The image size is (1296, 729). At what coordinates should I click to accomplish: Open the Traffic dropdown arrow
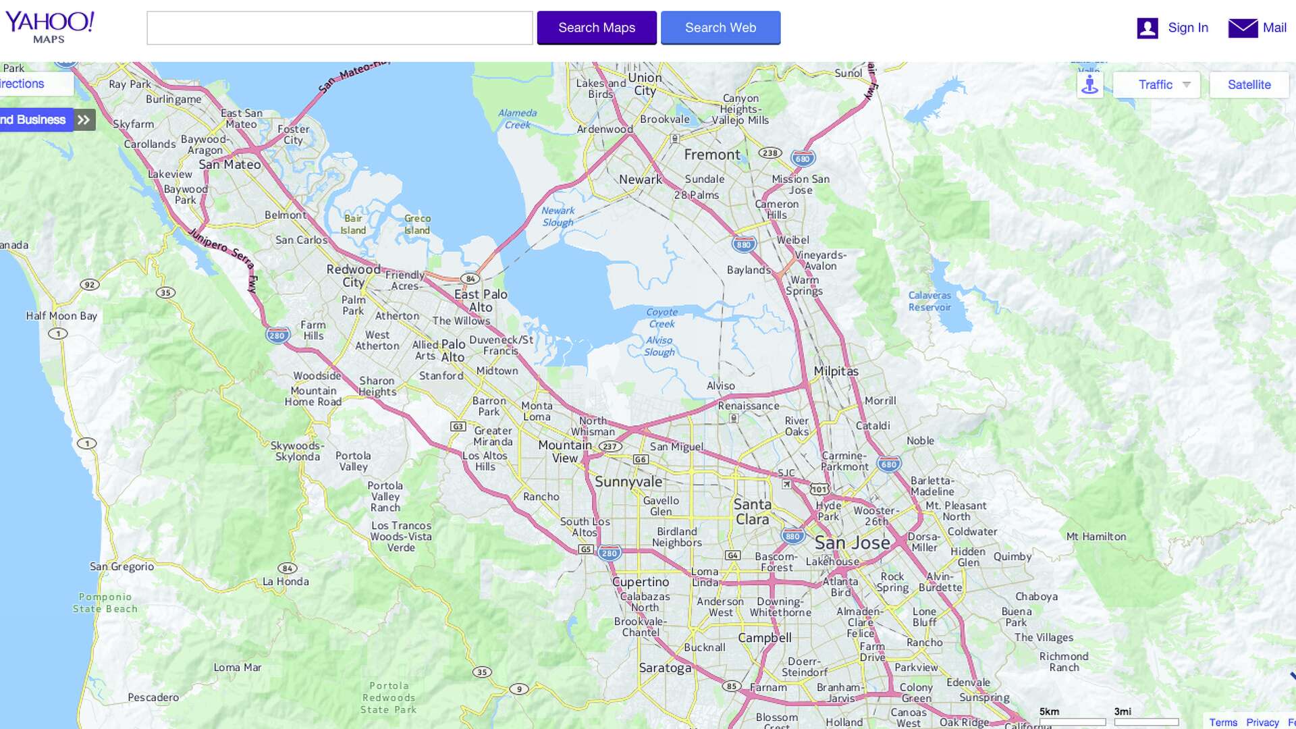(x=1186, y=85)
